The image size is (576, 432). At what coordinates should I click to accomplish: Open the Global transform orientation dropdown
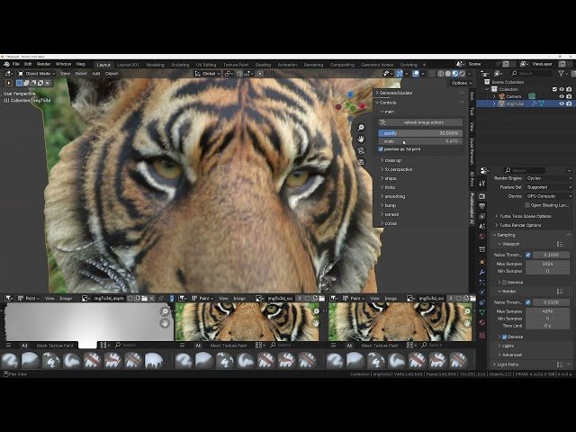coord(208,74)
